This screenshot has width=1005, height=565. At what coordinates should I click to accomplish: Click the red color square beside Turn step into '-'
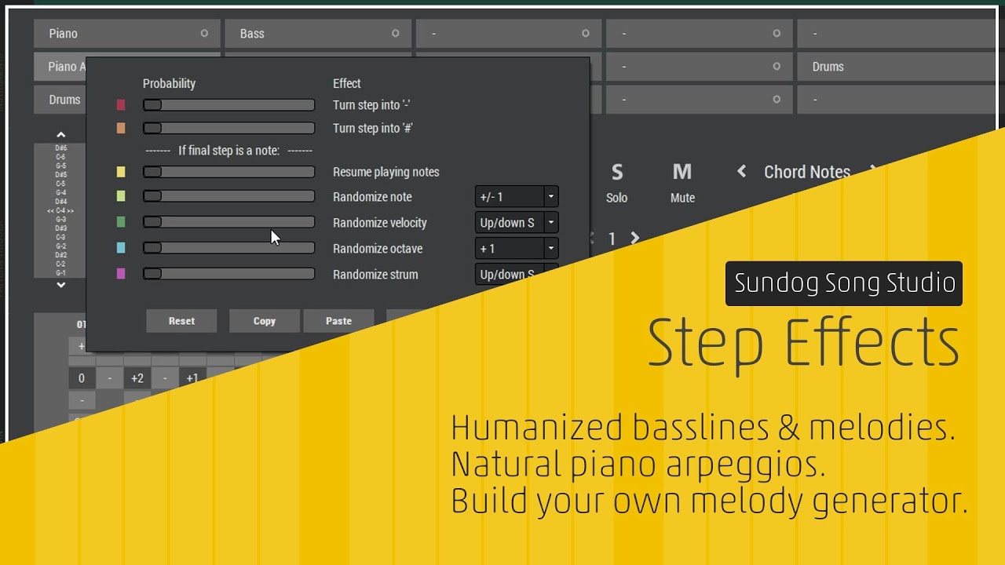click(x=121, y=105)
